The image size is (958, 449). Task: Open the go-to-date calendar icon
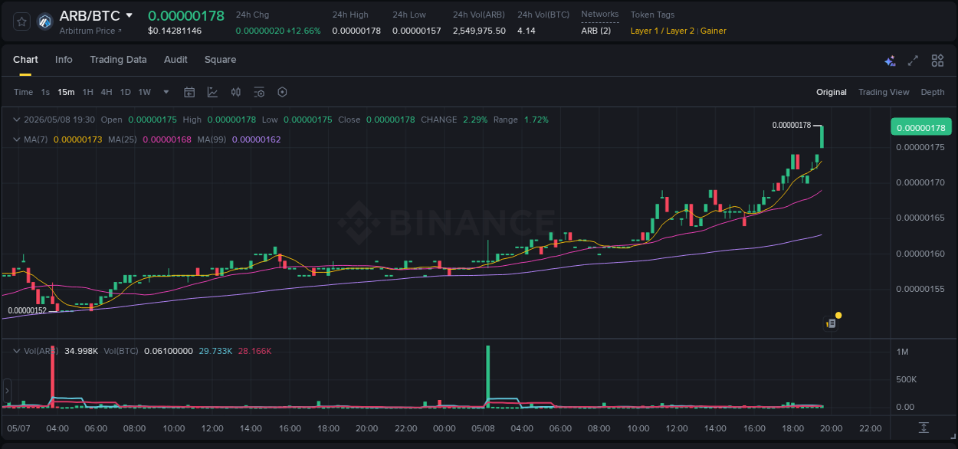coord(189,92)
